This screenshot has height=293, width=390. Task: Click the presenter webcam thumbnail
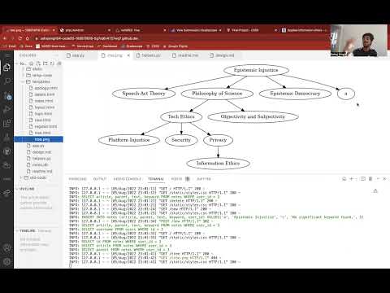point(359,41)
